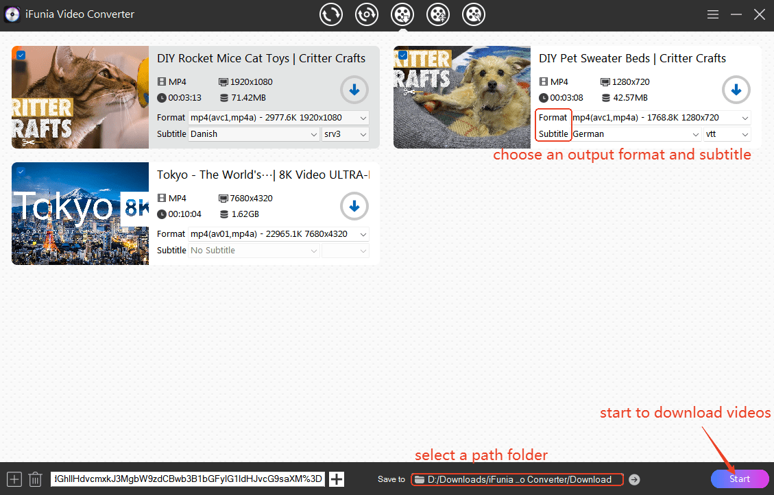
Task: Click the trash icon to delete items
Action: [36, 479]
